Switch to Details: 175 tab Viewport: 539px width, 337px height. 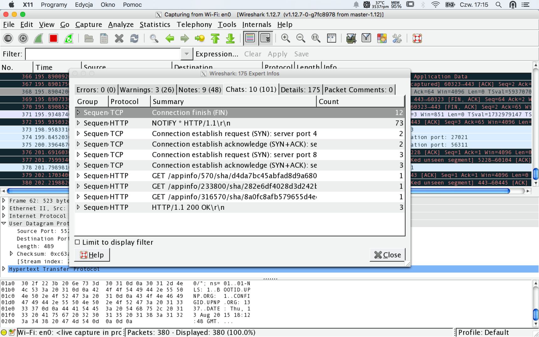[301, 90]
